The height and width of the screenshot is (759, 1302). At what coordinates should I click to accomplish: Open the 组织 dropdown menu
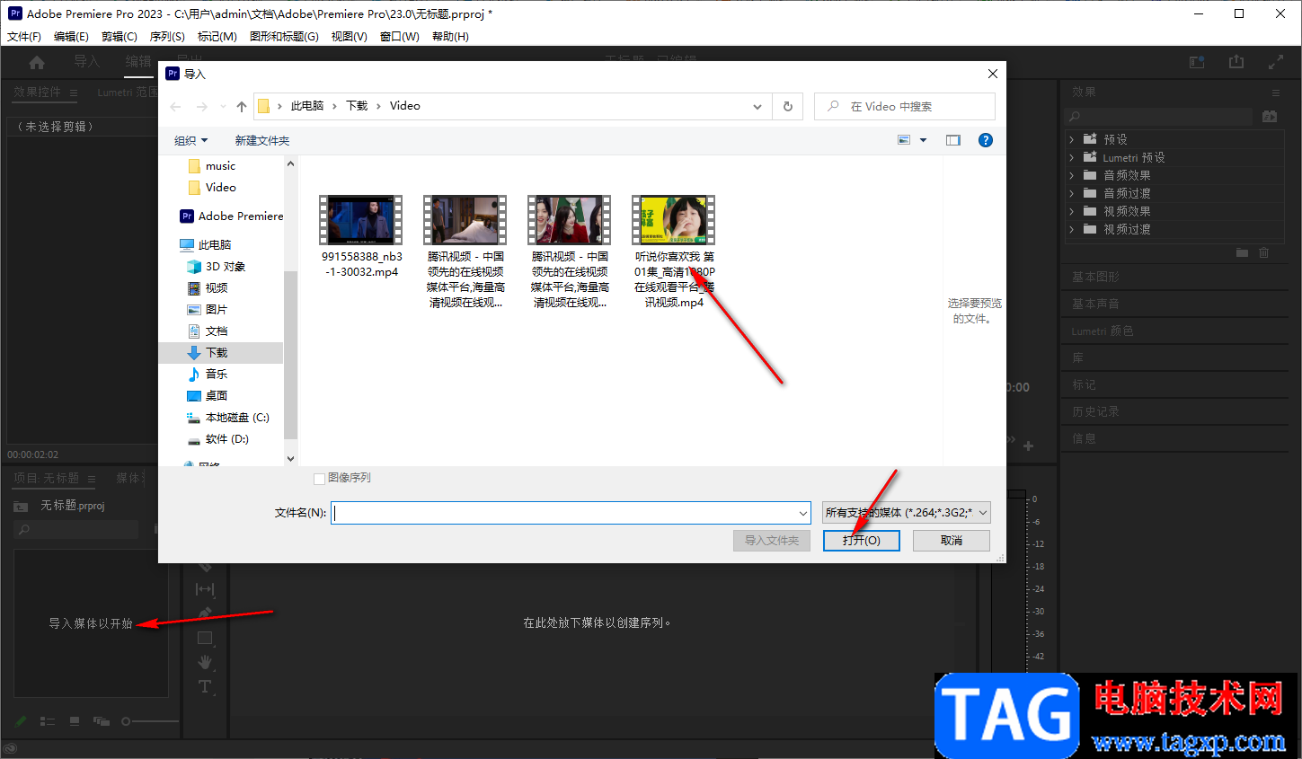[x=190, y=141]
